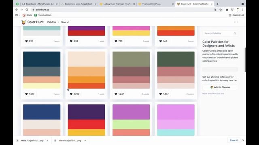Like the palette with 1,019 likes

30,94
